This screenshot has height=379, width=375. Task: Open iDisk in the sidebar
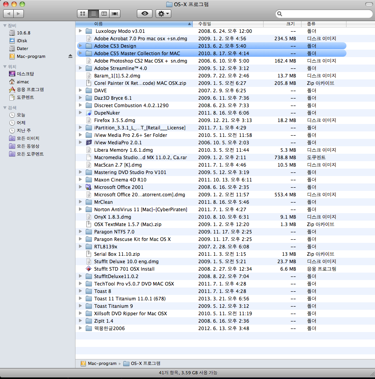tap(22, 41)
